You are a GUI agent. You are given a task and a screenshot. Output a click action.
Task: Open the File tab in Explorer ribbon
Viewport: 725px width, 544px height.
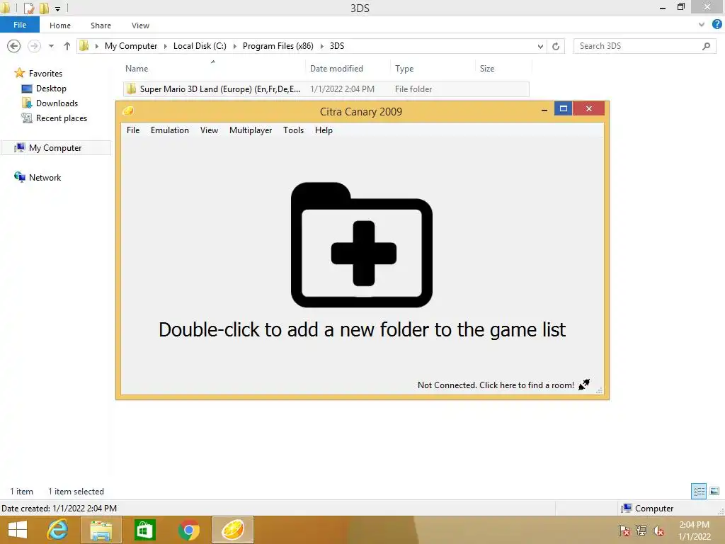20,25
